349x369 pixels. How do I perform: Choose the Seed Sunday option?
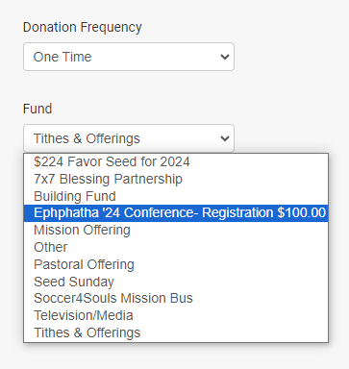(176, 282)
